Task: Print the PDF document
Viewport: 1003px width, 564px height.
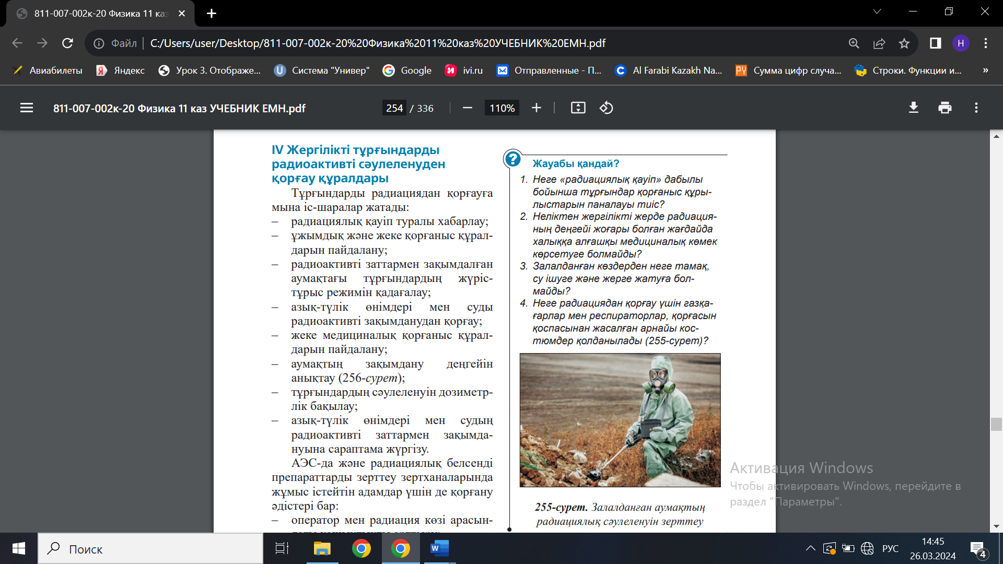Action: [x=944, y=108]
